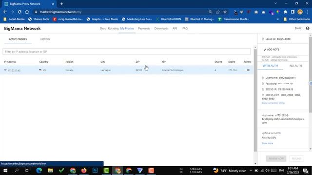Sort by the Expire column header
Screen dimensions: 312x175
click(x=232, y=62)
